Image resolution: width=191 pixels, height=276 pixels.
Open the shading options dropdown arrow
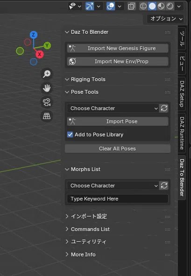(x=179, y=7)
